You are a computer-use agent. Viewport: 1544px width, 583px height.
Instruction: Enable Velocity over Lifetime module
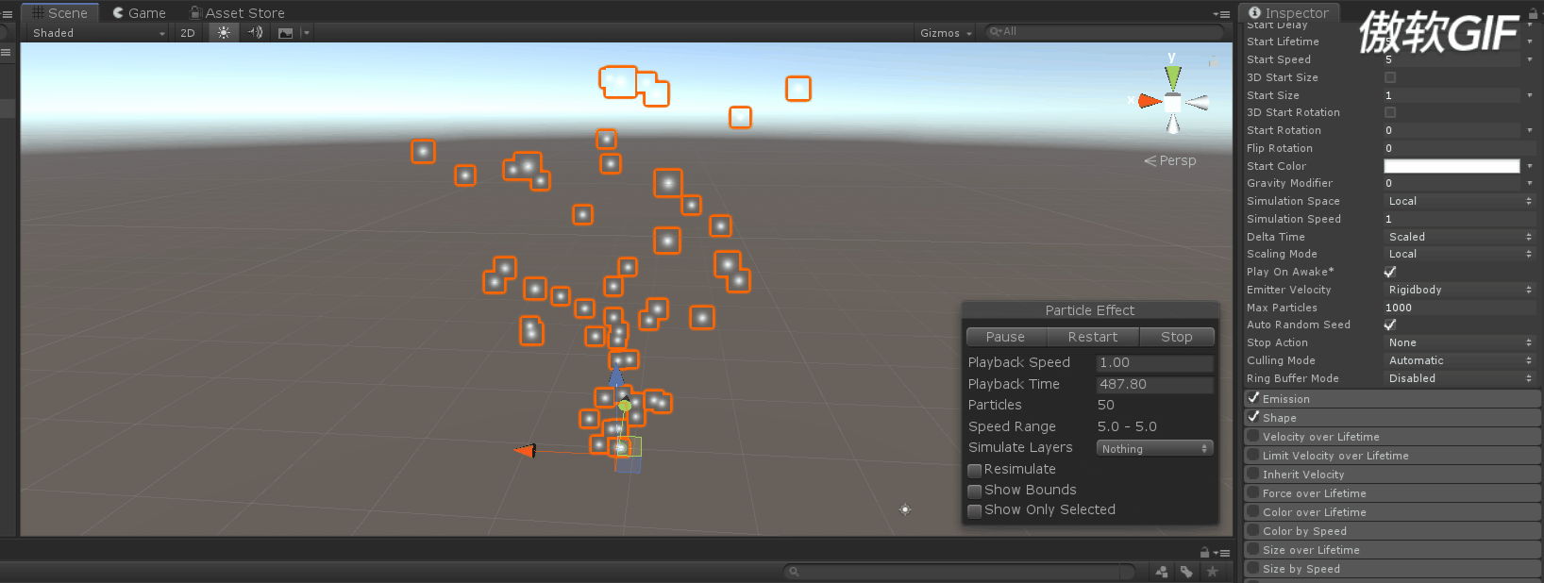click(1253, 436)
